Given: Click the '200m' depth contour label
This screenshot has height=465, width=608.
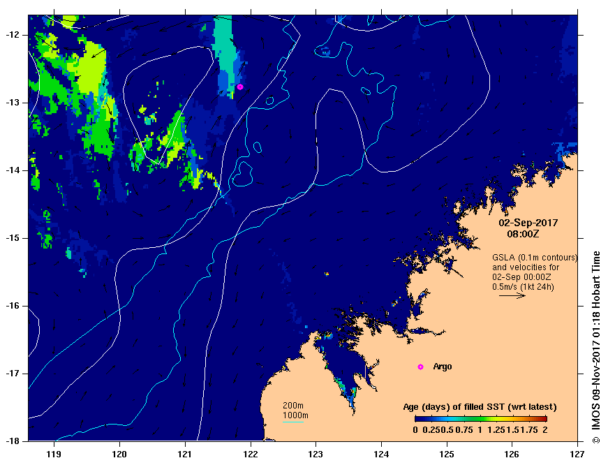Looking at the screenshot, I should 293,406.
